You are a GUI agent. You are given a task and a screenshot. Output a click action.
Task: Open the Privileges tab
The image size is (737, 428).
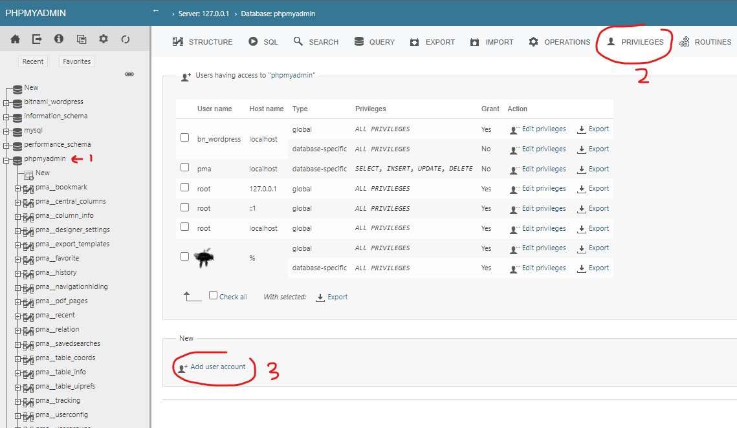coord(635,42)
